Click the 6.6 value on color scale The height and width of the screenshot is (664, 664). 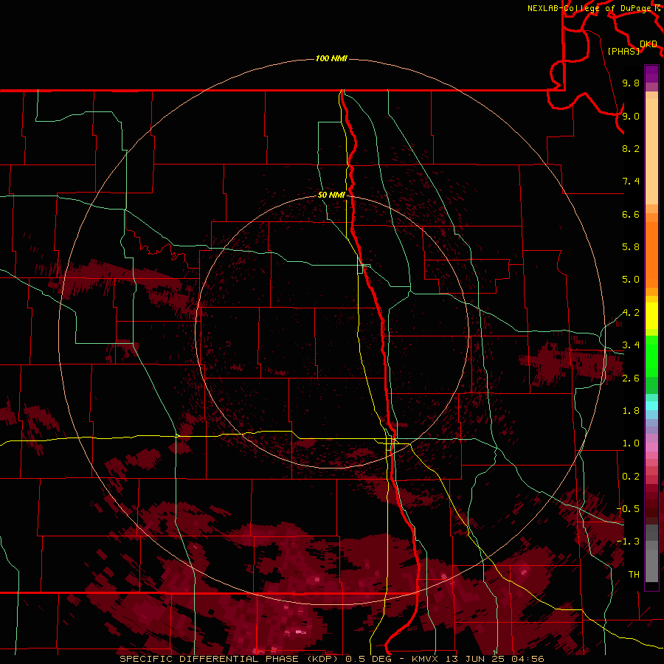(631, 214)
